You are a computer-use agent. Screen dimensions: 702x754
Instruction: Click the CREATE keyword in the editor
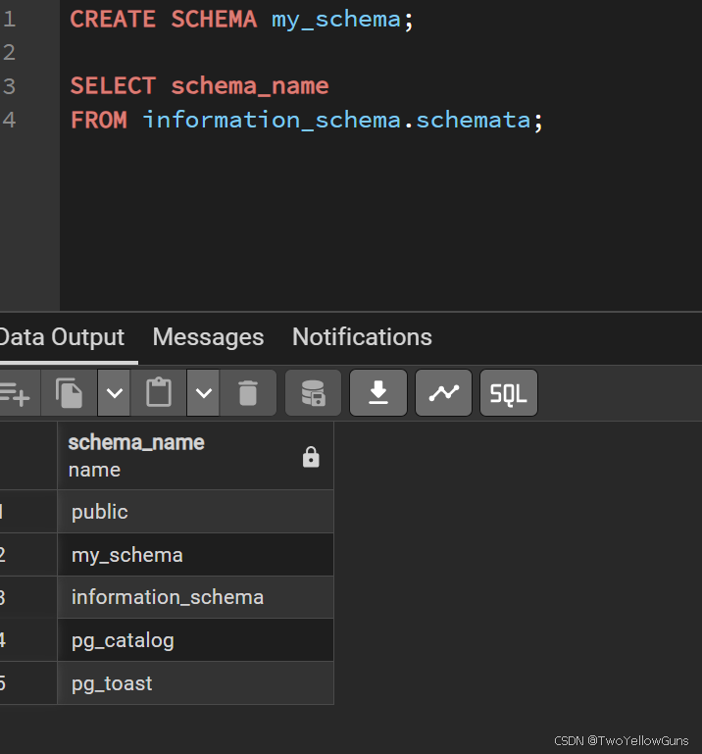(x=113, y=20)
